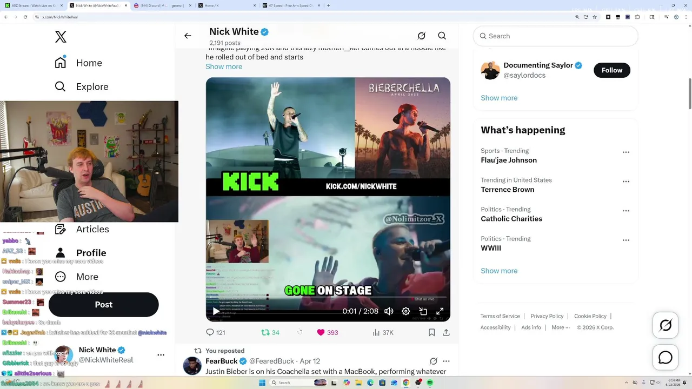This screenshot has height=389, width=692.
Task: Open the Documenting Saylor profile
Action: click(x=537, y=65)
